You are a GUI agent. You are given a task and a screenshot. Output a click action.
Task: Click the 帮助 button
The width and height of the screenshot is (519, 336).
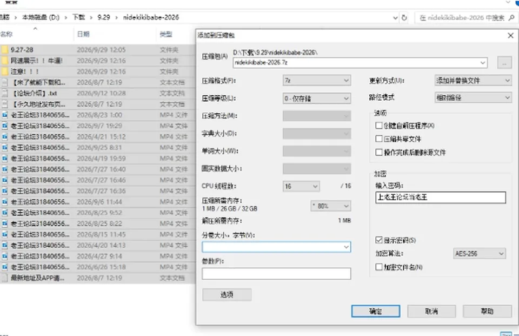(x=487, y=311)
